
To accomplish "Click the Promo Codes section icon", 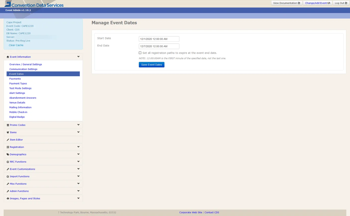I will tap(8, 125).
